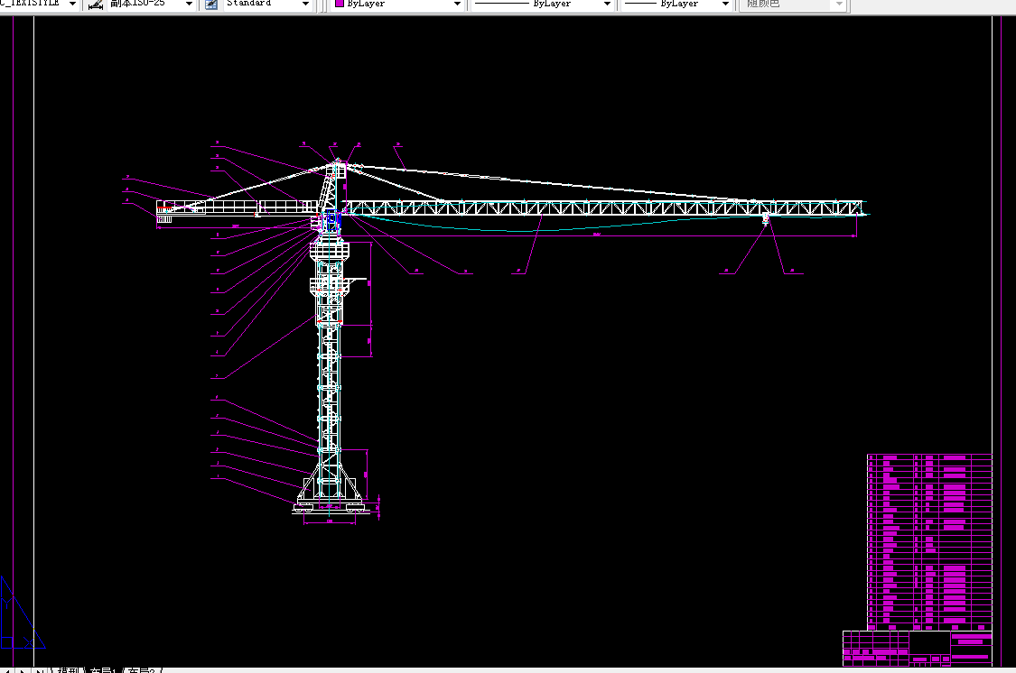Click the dimension style manager icon
This screenshot has height=673, width=1016.
(96, 5)
